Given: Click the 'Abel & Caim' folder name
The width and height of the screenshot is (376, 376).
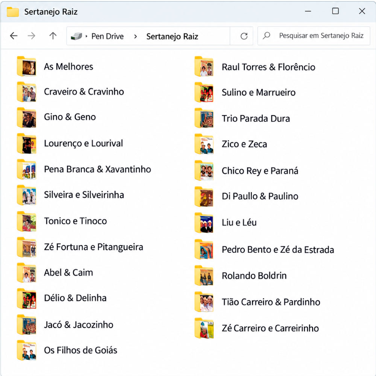Looking at the screenshot, I should pos(68,273).
